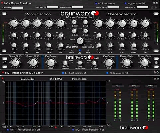
Task: Click the red star icon beside bx1 title
Action: pos(2,3)
